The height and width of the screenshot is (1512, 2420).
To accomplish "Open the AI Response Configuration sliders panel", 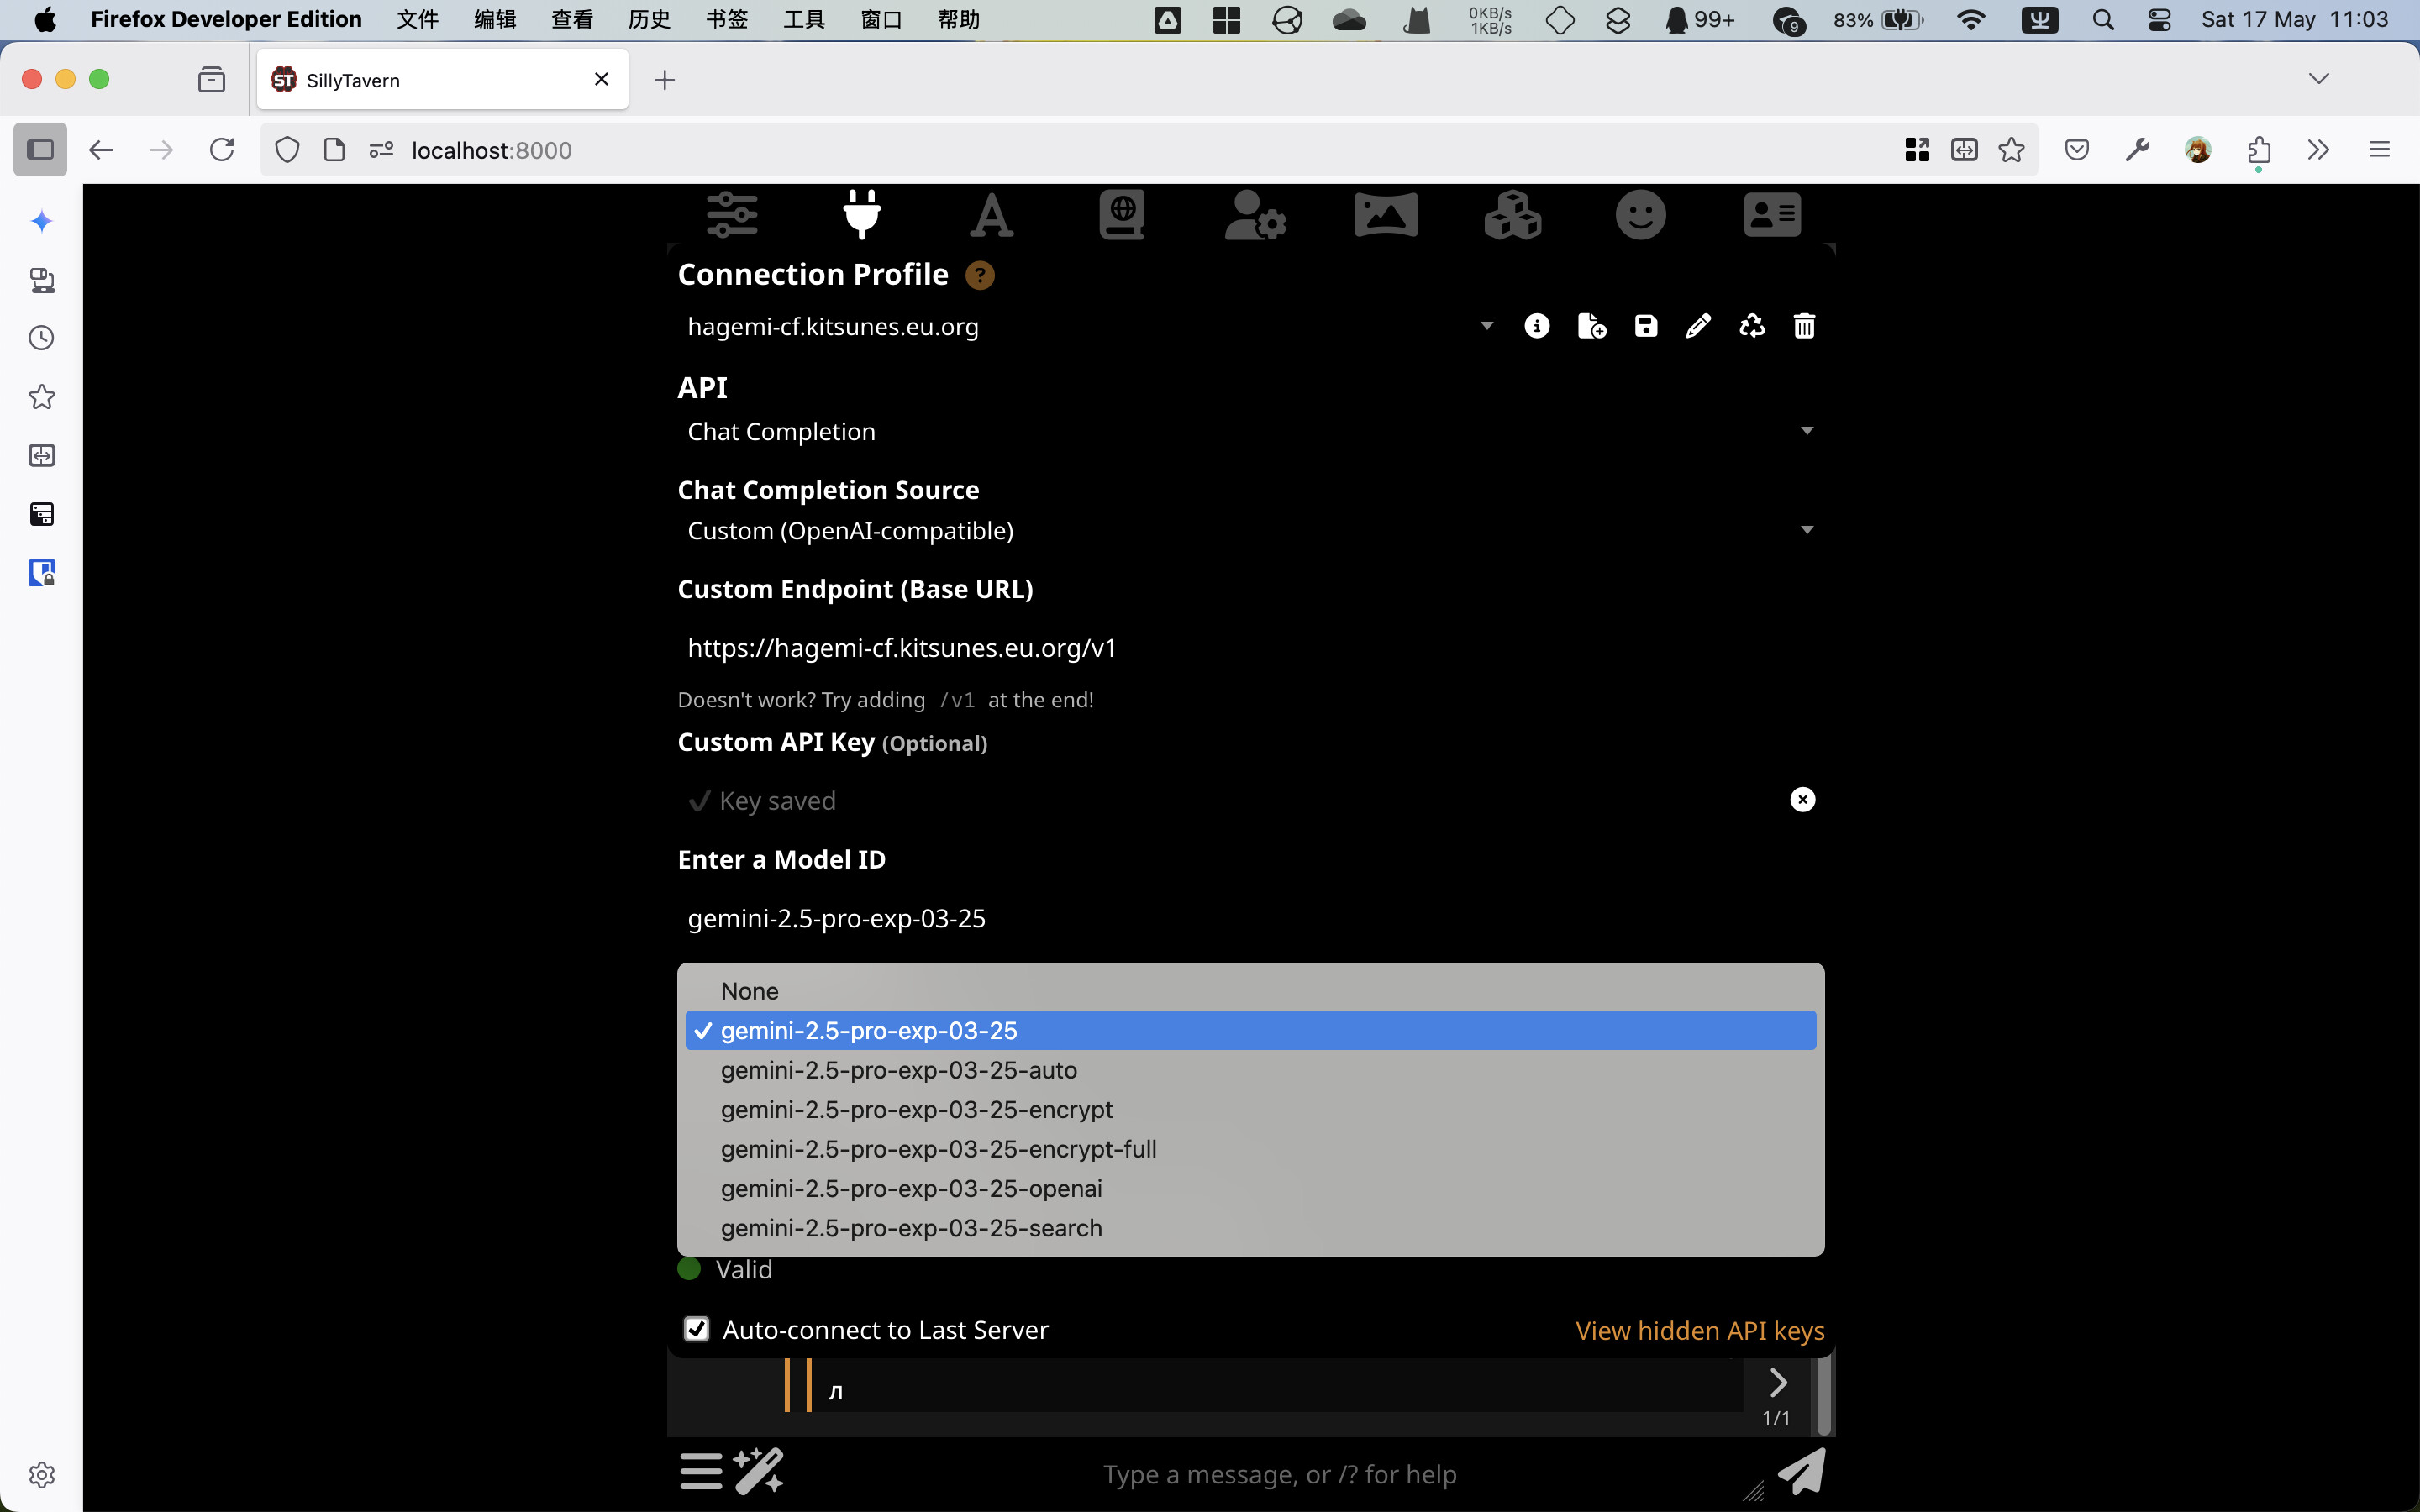I will coord(733,214).
